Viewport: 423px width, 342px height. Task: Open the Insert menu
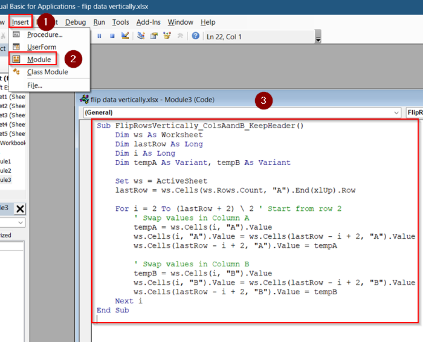coord(20,22)
